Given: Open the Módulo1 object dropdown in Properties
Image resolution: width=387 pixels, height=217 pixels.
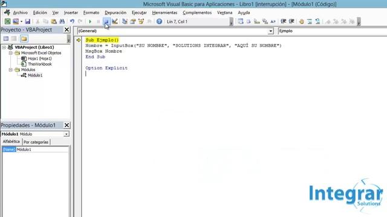Looking at the screenshot, I should [67, 134].
